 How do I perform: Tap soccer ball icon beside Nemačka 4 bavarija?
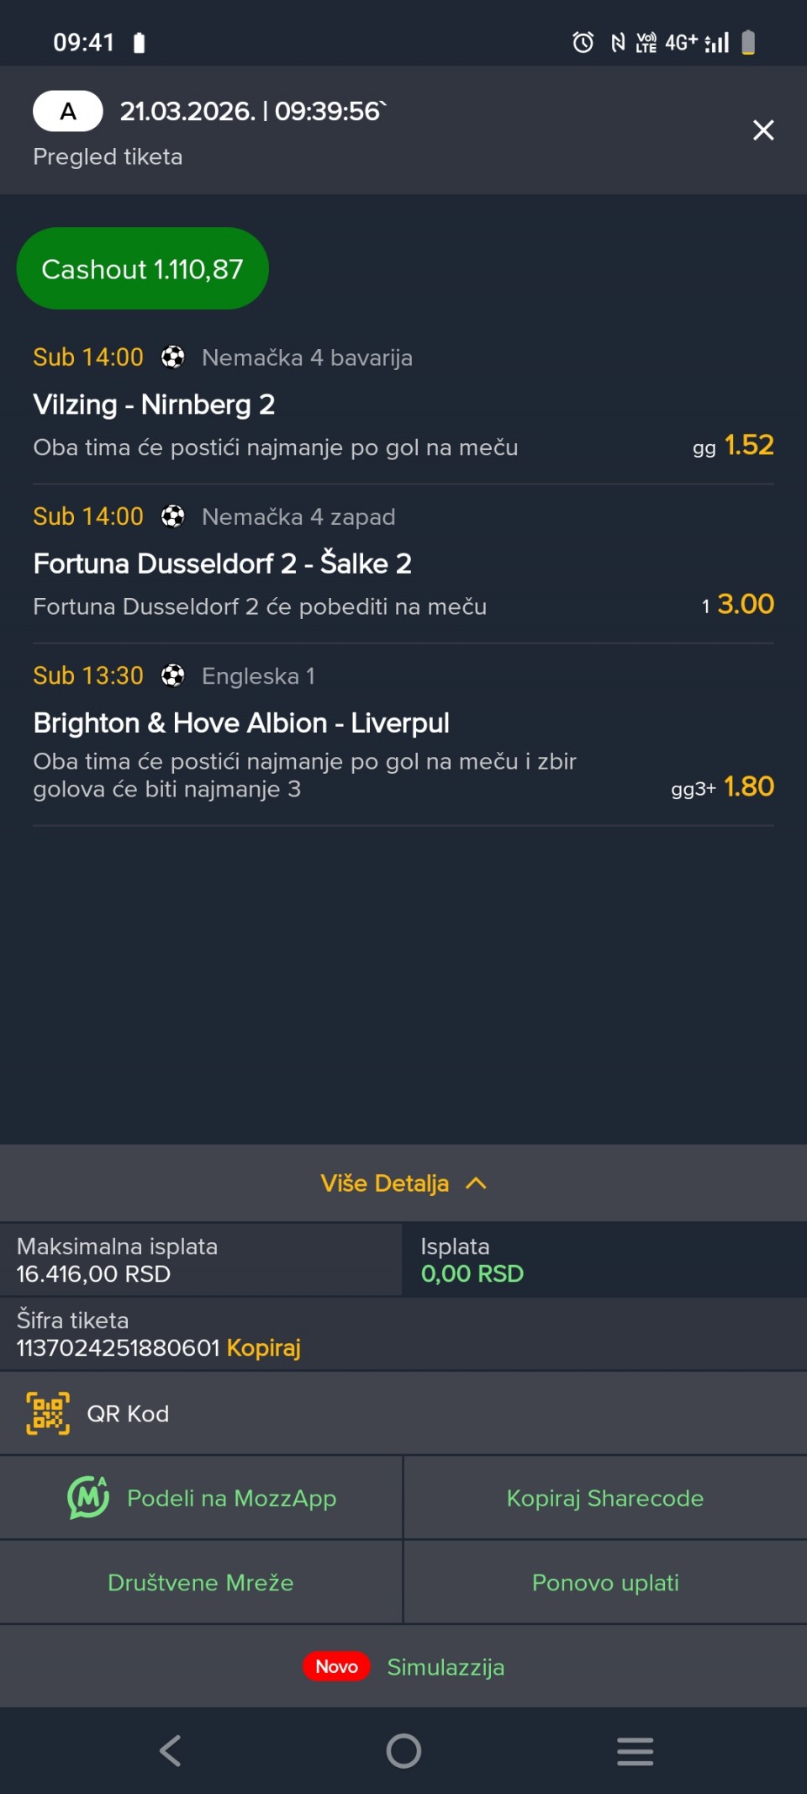point(172,357)
